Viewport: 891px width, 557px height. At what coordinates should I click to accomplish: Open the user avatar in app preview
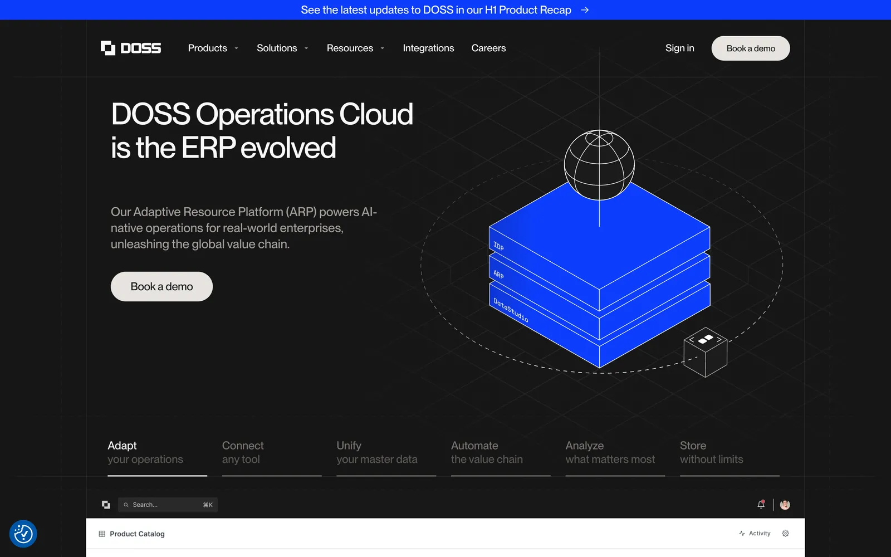click(x=785, y=505)
